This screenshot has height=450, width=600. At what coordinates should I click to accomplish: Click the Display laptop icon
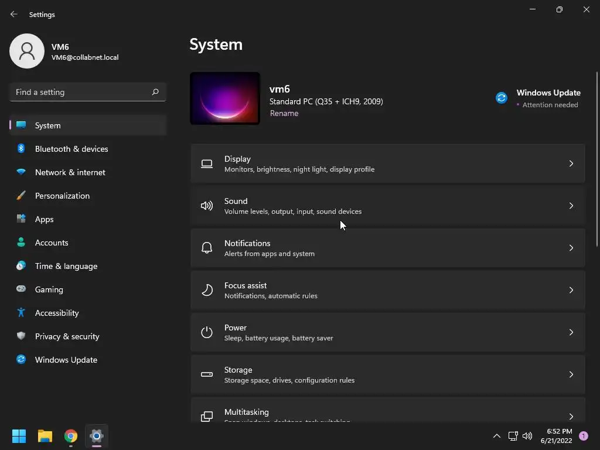207,164
